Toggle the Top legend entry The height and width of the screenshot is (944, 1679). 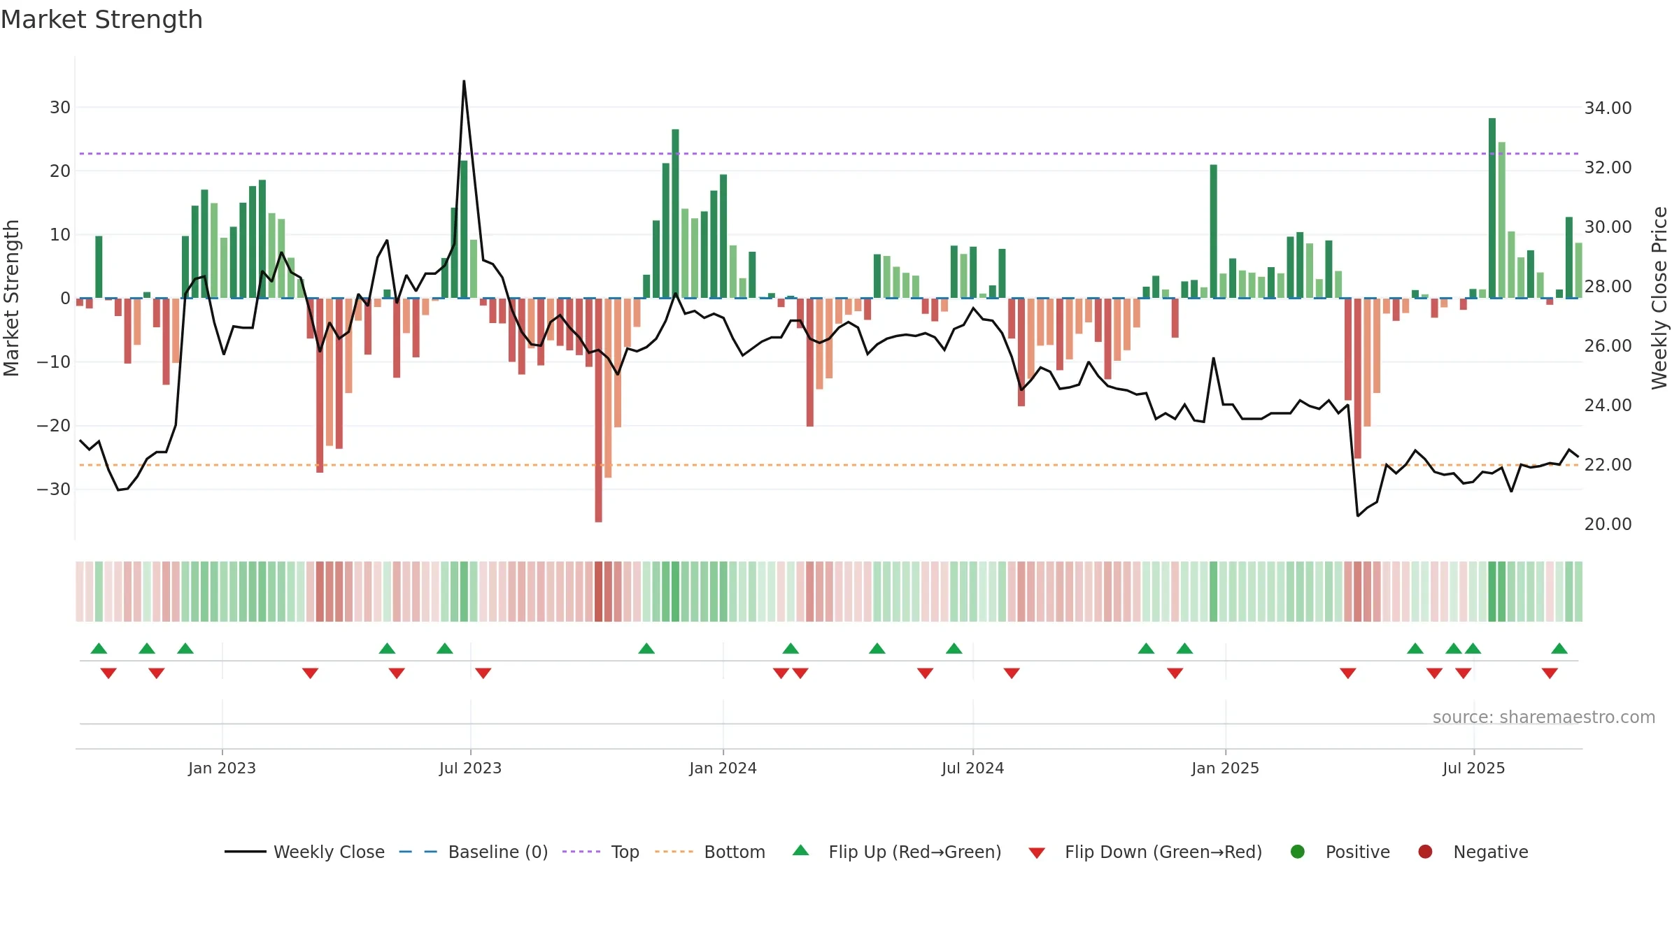[x=601, y=852]
